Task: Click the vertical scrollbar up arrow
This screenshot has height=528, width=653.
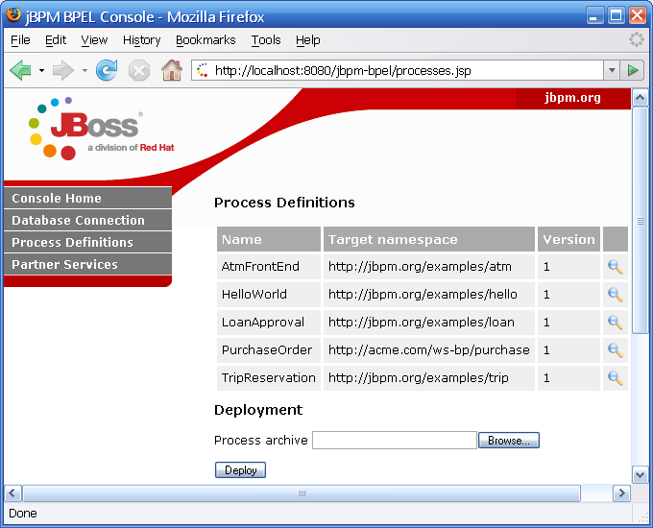Action: (x=641, y=98)
